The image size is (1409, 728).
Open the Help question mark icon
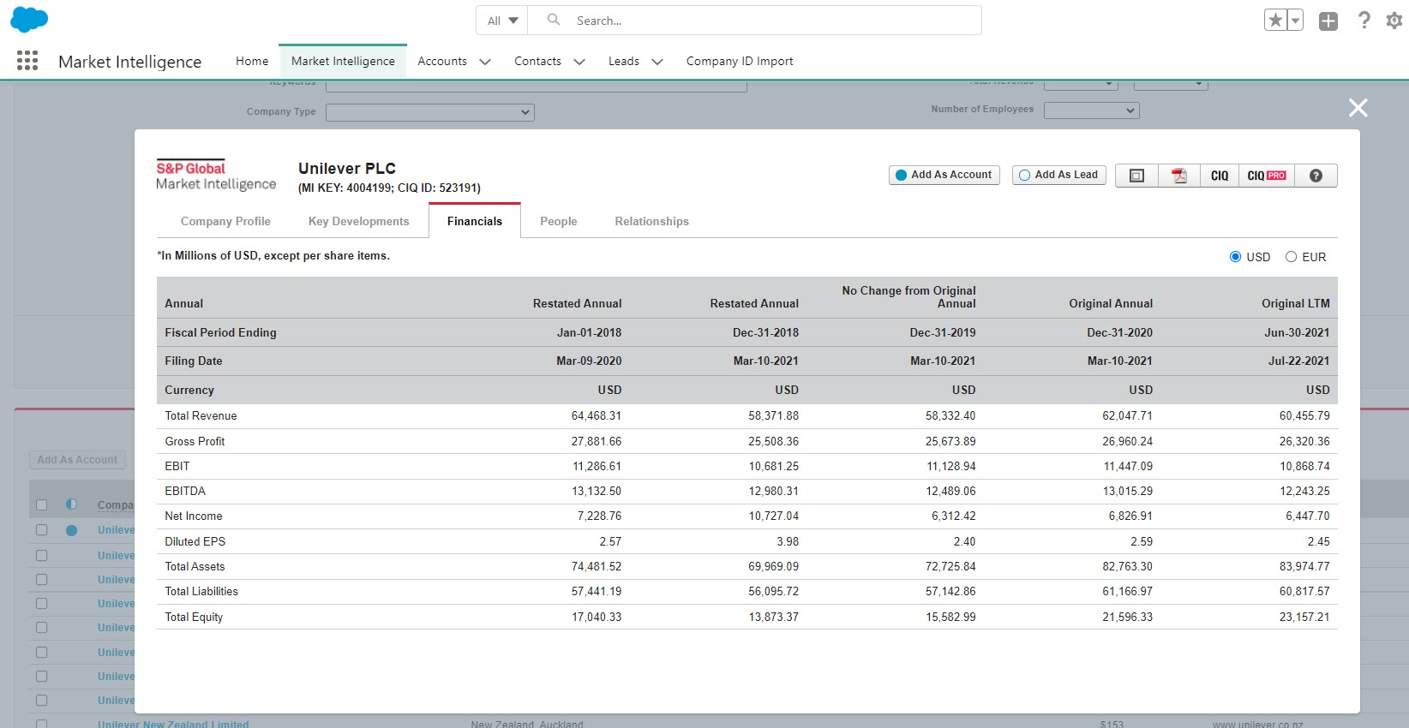coord(1364,21)
